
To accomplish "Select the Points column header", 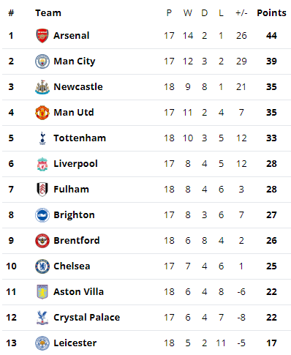I will tap(271, 12).
